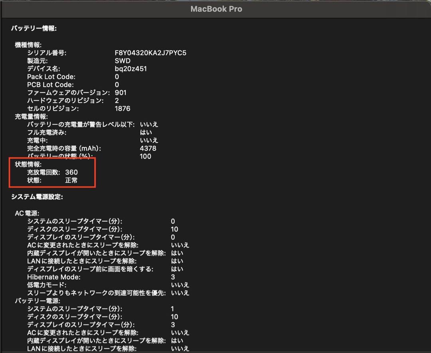
Task: Select the デバイス名 label
Action: 43,69
